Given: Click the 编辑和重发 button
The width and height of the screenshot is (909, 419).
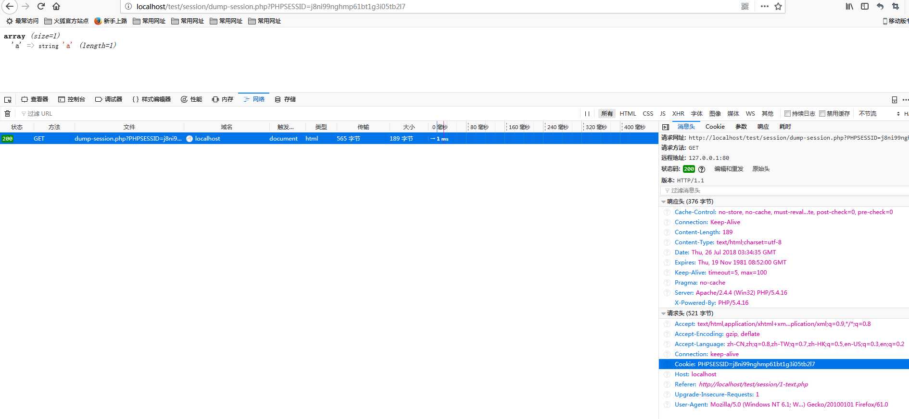Looking at the screenshot, I should [729, 169].
